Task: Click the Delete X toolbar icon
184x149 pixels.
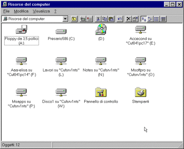Action: point(128,19)
